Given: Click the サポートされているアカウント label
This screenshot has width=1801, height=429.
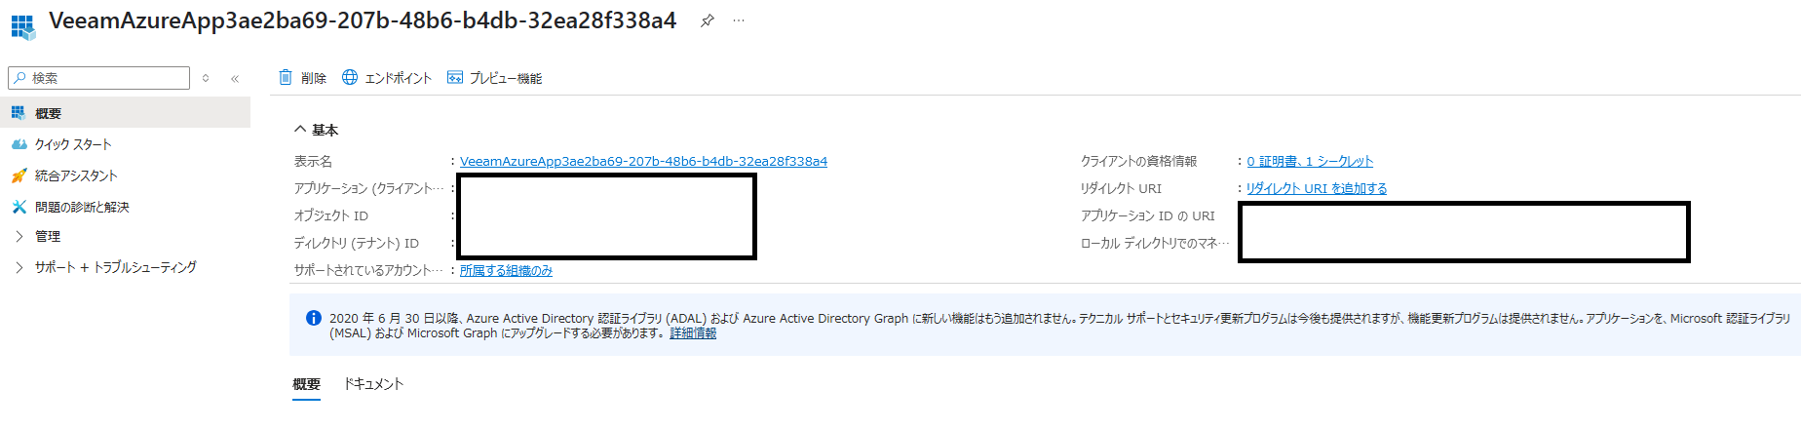Looking at the screenshot, I should point(368,270).
